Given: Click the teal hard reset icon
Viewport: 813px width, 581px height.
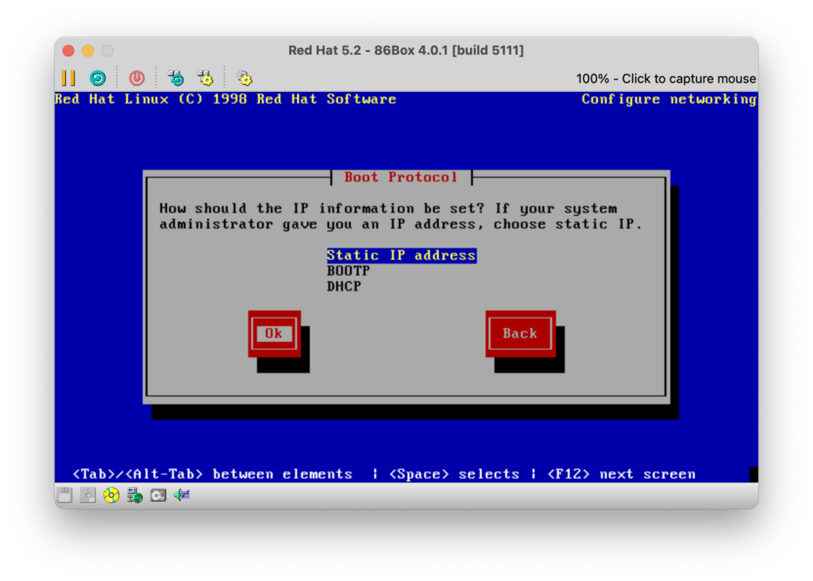Looking at the screenshot, I should pyautogui.click(x=98, y=79).
